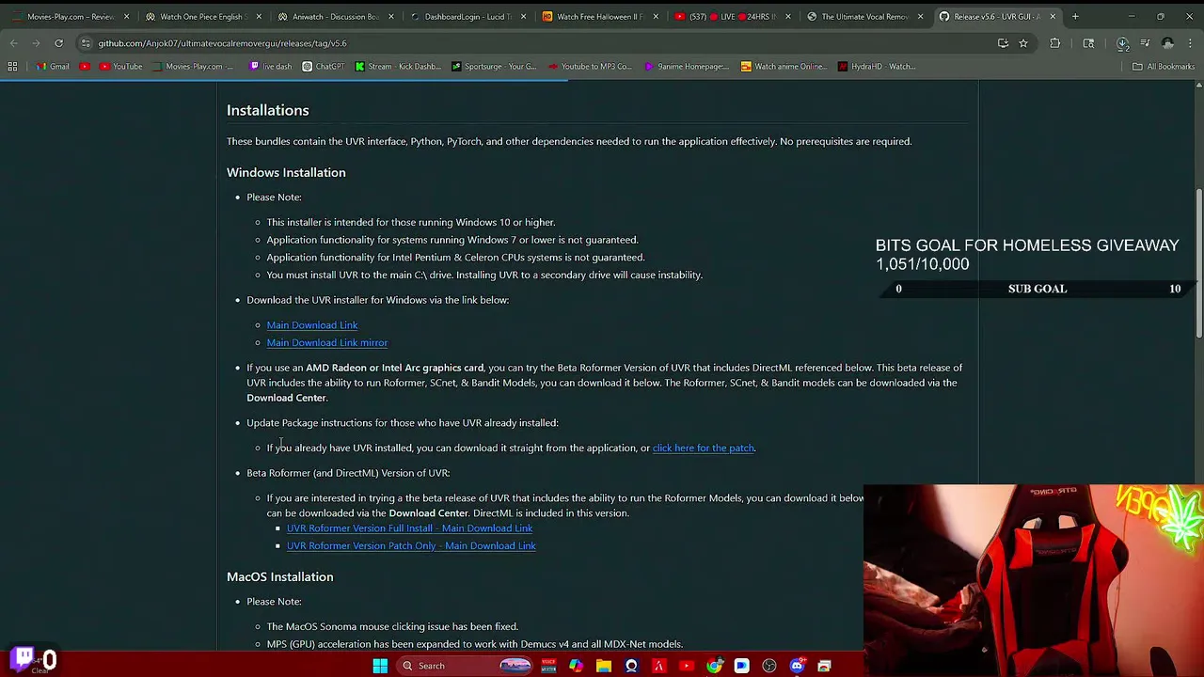Screen dimensions: 1204x677
Task: Switch to Watch Free Halloween II tab
Action: pyautogui.click(x=599, y=16)
